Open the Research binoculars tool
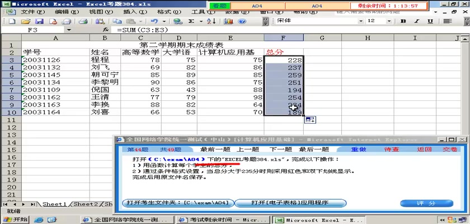Screen dimensions: 470x224 100,21
